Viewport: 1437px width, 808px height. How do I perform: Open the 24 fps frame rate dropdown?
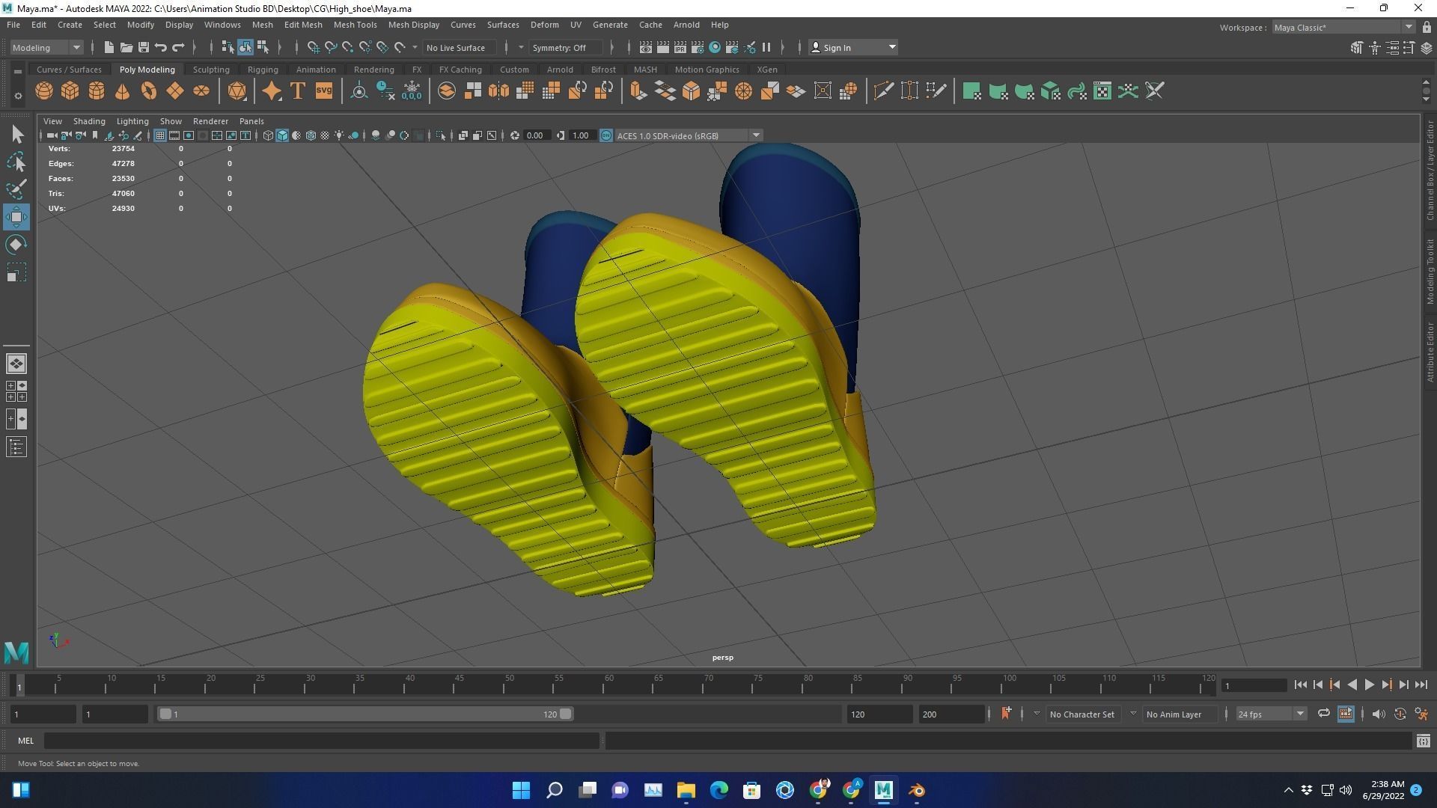click(1271, 714)
